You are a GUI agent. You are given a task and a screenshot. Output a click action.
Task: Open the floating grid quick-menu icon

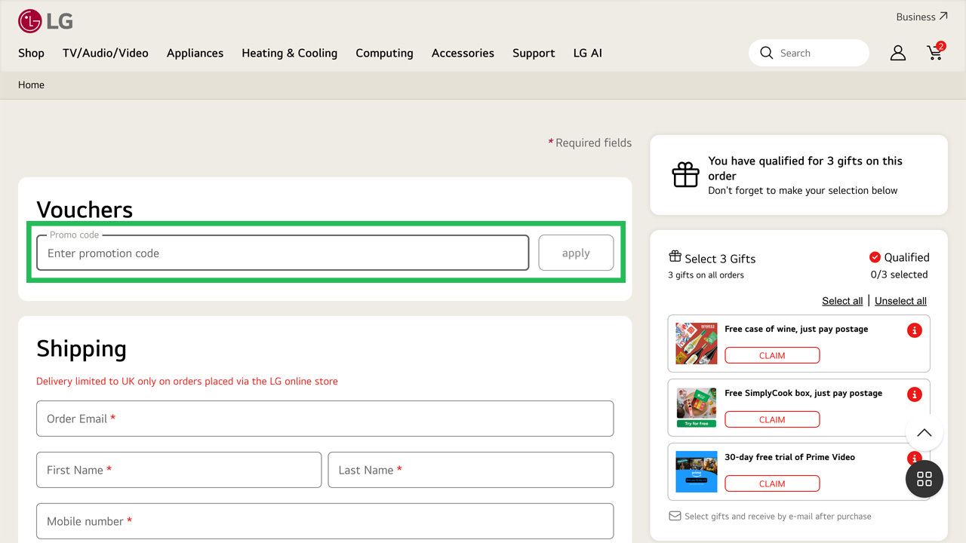click(924, 479)
